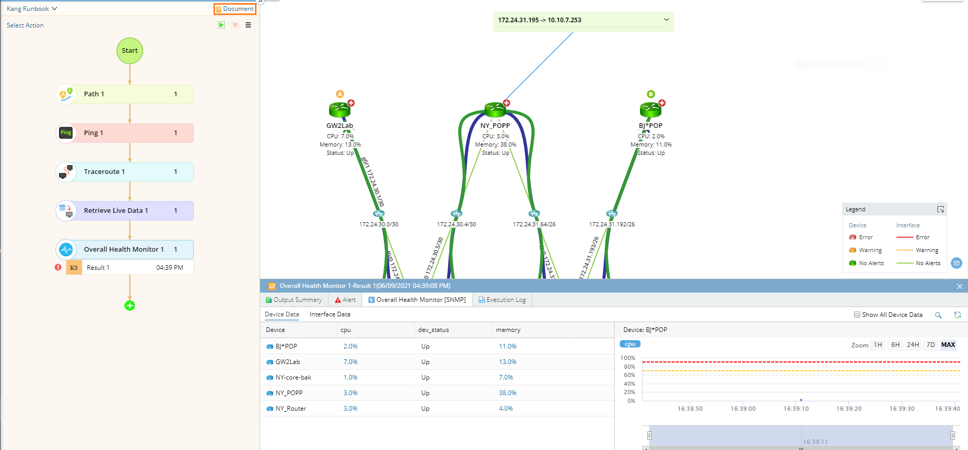Select the 1H zoom range
This screenshot has width=968, height=450.
pos(878,345)
